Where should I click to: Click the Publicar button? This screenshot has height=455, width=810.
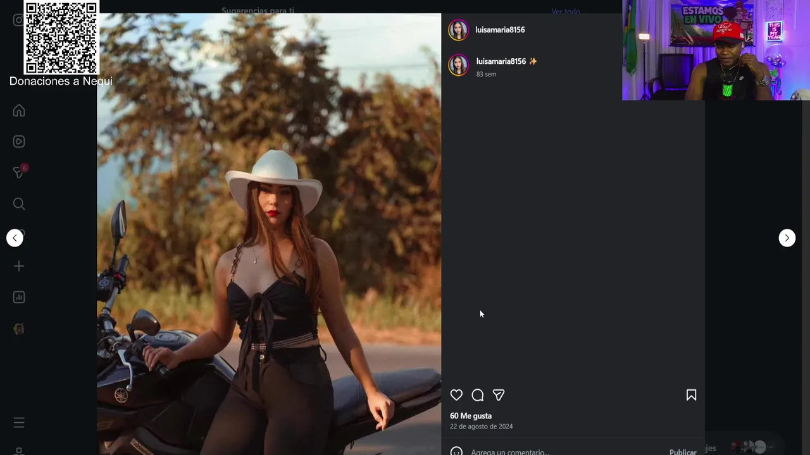click(683, 452)
